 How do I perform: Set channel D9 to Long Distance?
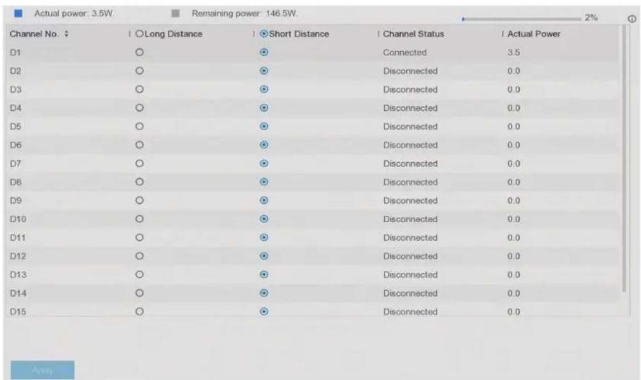pyautogui.click(x=139, y=200)
